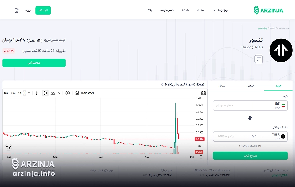Expand the timeframe dropdown arrow
This screenshot has height=187, width=295.
pos(29,93)
